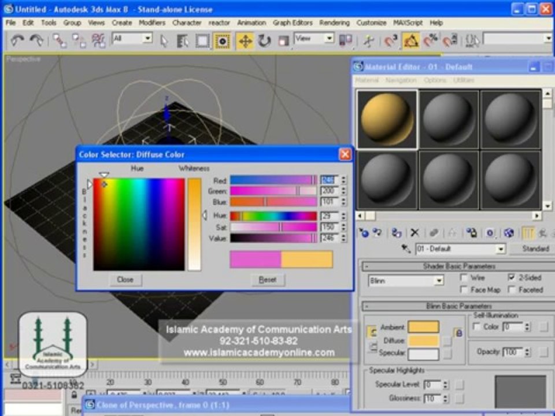Toggle the Percent Snap icon
555x416 pixels.
click(430, 40)
